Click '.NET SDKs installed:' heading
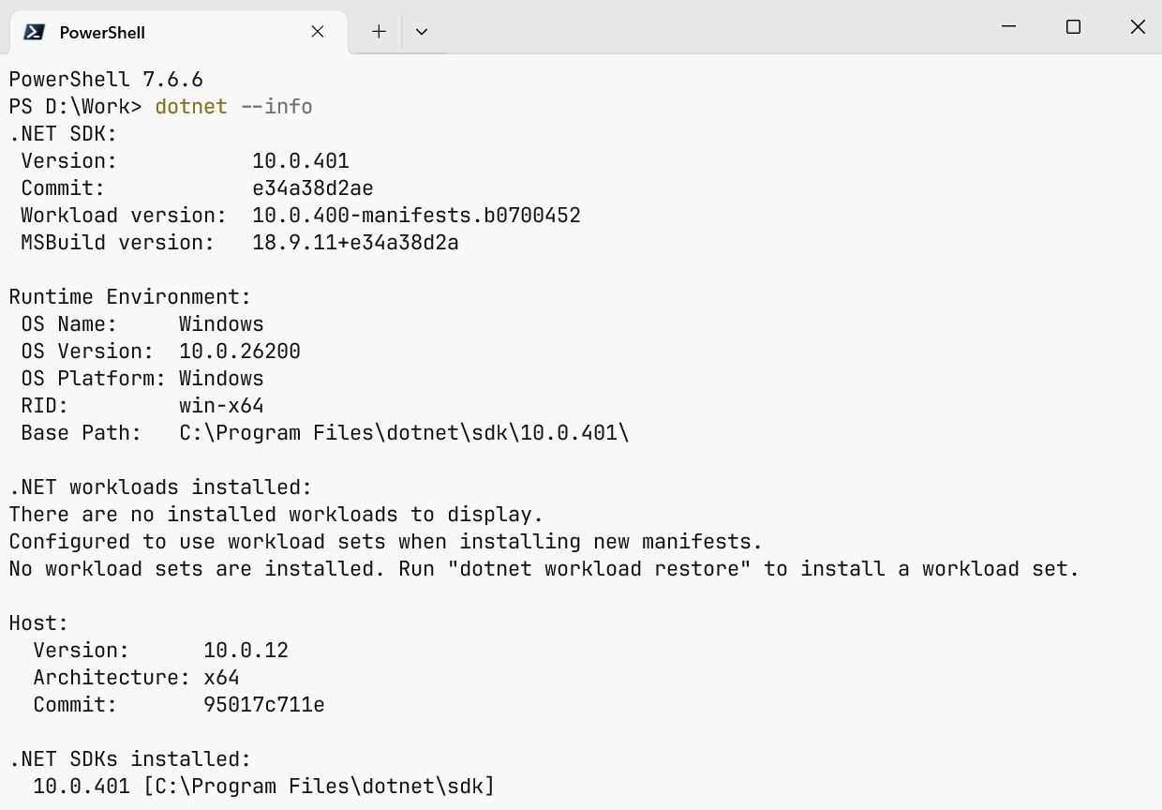The height and width of the screenshot is (810, 1162). (x=130, y=759)
